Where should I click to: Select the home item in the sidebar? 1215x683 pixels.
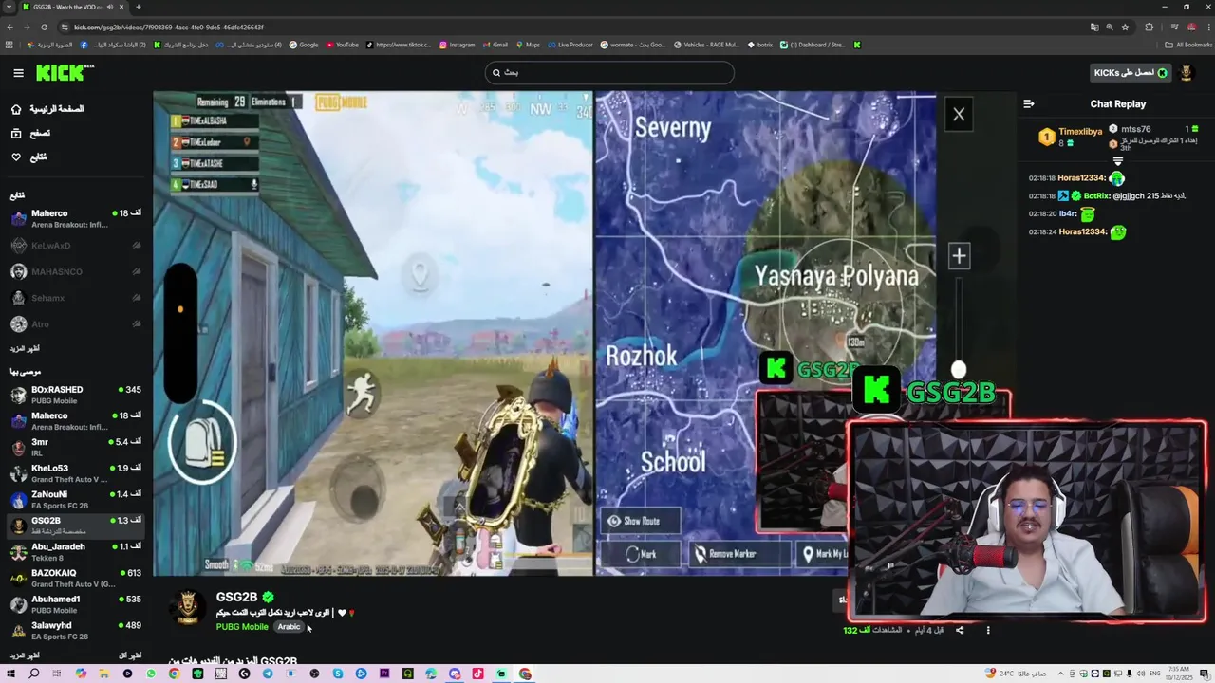[47, 109]
